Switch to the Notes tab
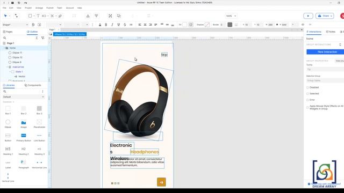 point(331,32)
